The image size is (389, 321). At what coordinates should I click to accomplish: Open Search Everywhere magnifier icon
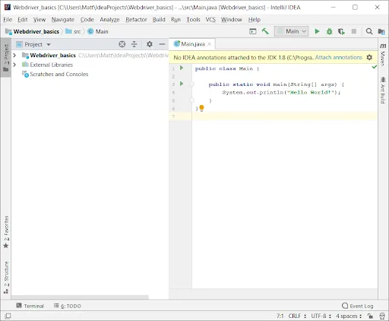[369, 31]
